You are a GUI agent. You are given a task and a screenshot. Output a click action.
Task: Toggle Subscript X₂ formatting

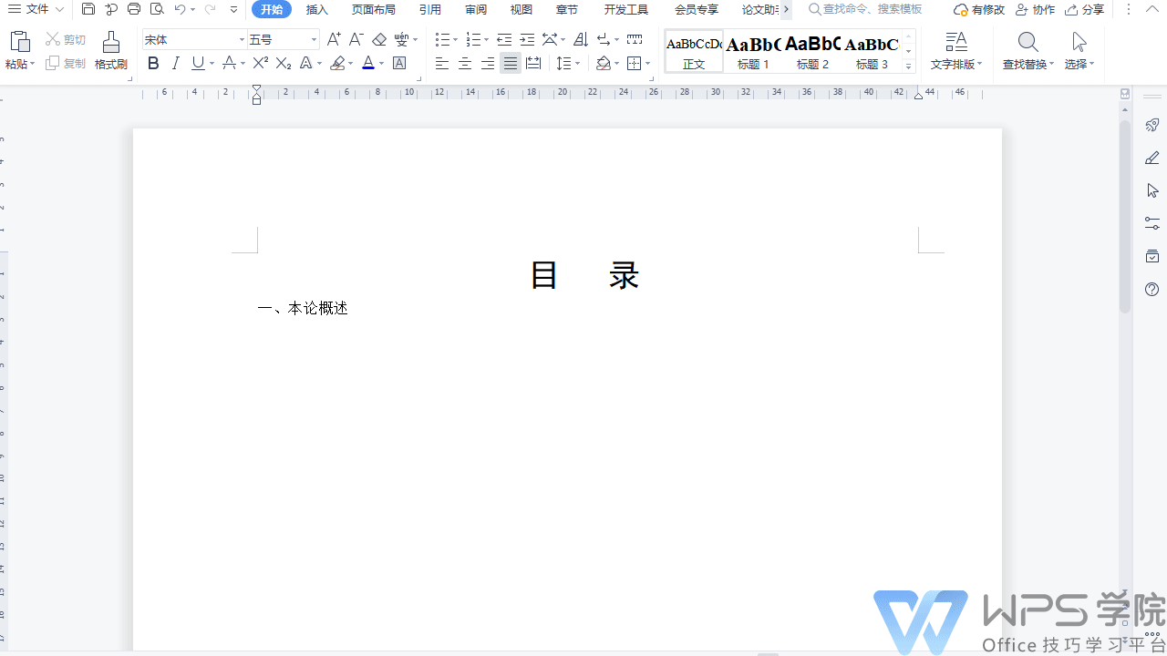click(284, 63)
